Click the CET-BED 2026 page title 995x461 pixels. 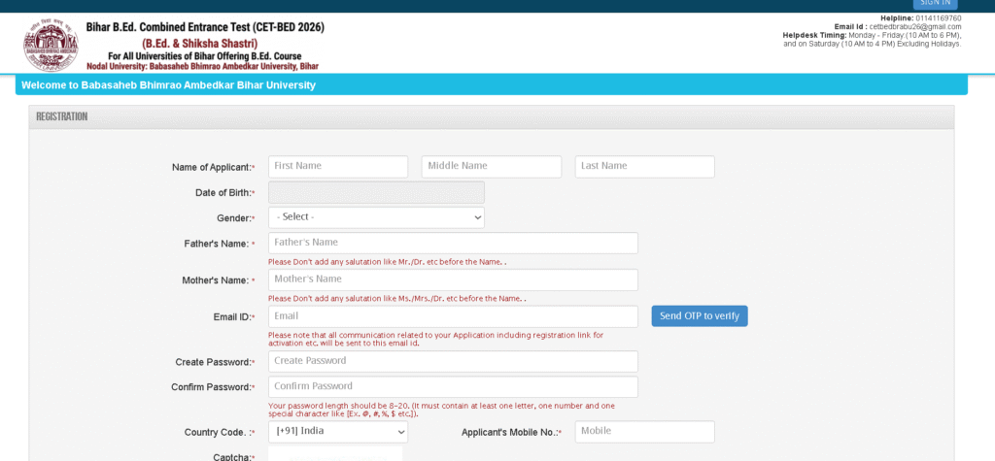point(205,27)
